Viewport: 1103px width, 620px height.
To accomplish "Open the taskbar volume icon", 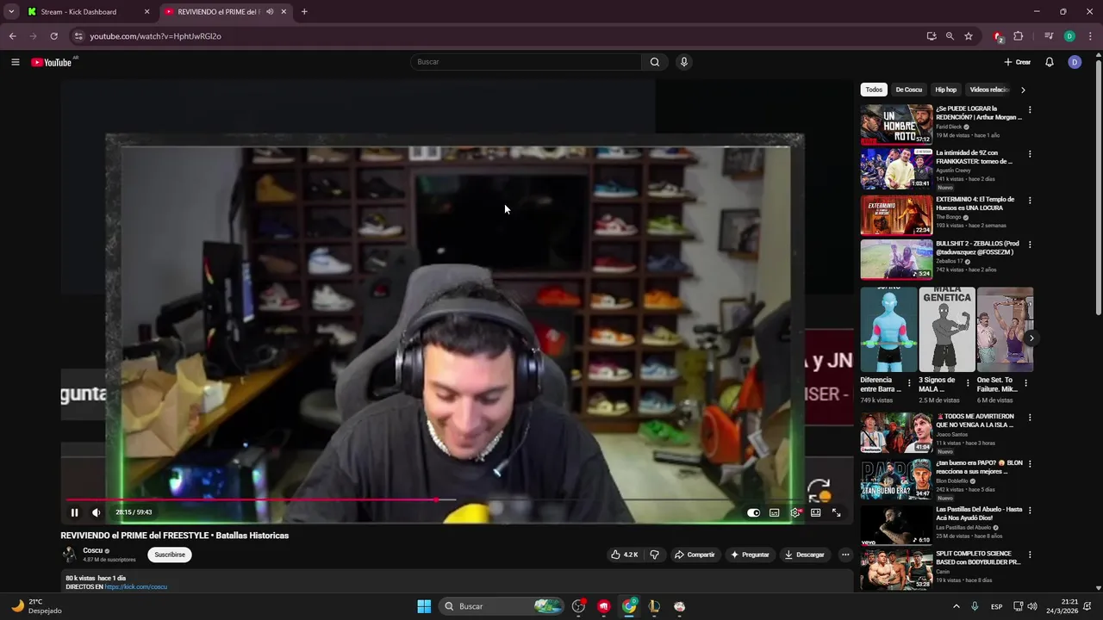I will [x=1032, y=606].
